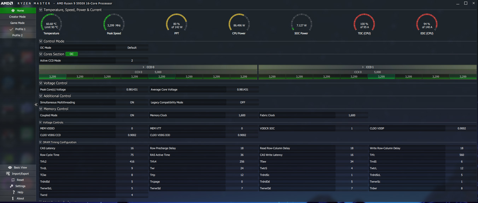
Task: Toggle Simultaneous Multithreading ON value
Action: [132, 103]
